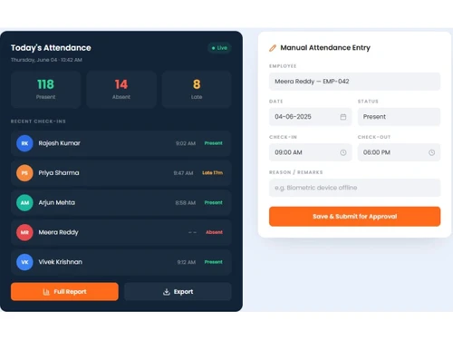This screenshot has width=453, height=340.
Task: Click the pencil icon beside Manual Attendance Entry
Action: coord(273,48)
